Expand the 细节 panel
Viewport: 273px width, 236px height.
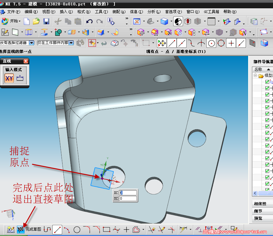[x=262, y=211]
